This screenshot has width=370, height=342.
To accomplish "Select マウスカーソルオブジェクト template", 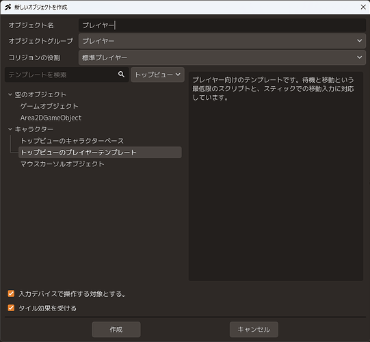I will tap(62, 163).
